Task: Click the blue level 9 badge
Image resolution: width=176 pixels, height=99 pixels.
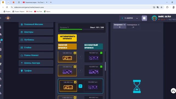Action: click(x=80, y=86)
